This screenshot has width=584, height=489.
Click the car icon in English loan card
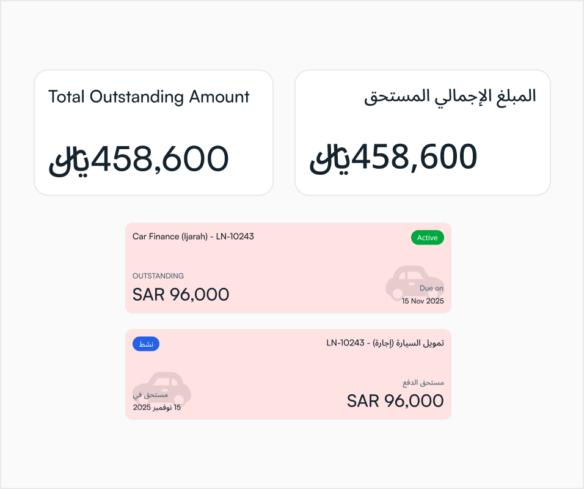(x=407, y=282)
